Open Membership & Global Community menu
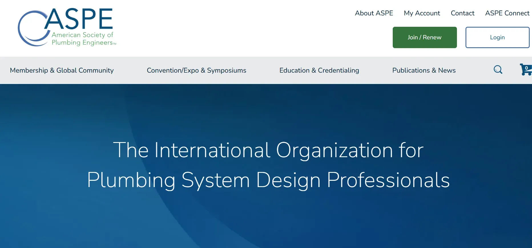The width and height of the screenshot is (532, 248). tap(62, 70)
